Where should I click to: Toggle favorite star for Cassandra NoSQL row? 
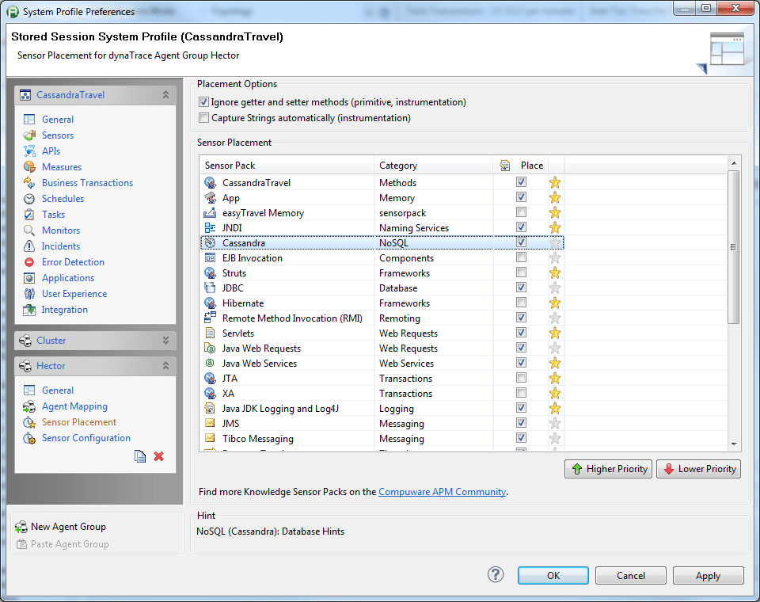(x=555, y=242)
